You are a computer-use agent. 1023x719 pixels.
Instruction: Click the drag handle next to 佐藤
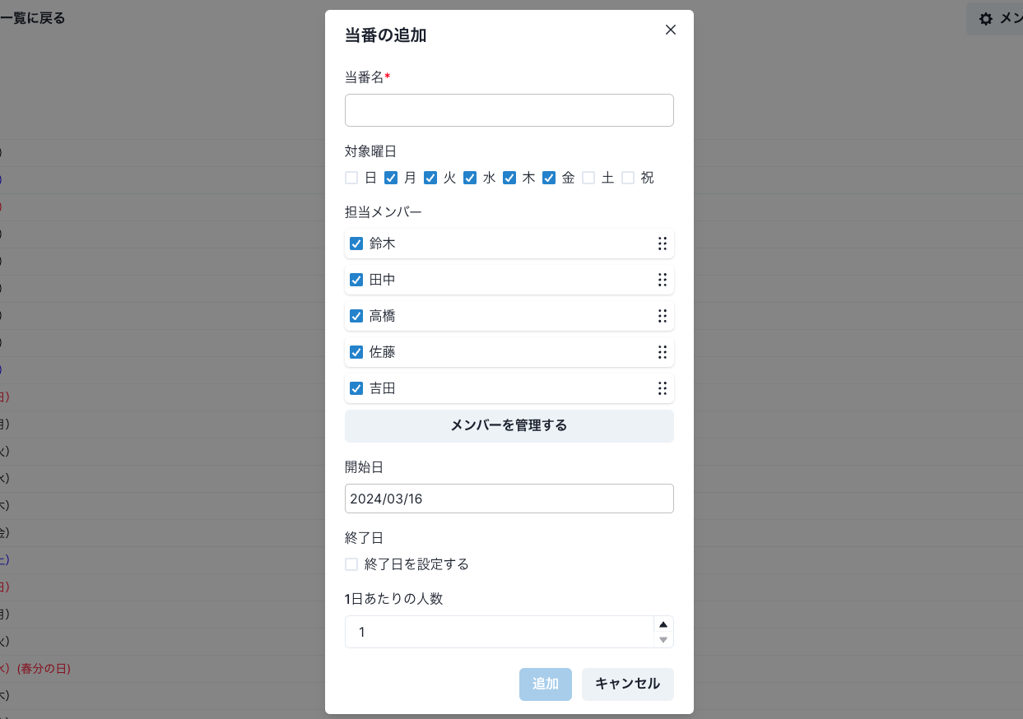click(x=663, y=352)
